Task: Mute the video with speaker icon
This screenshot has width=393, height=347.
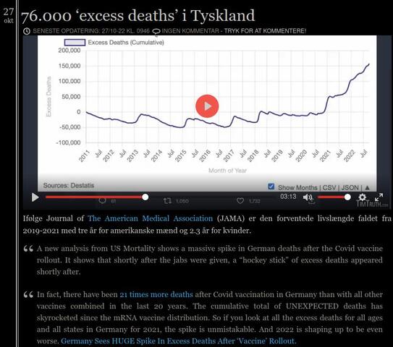Action: 308,197
